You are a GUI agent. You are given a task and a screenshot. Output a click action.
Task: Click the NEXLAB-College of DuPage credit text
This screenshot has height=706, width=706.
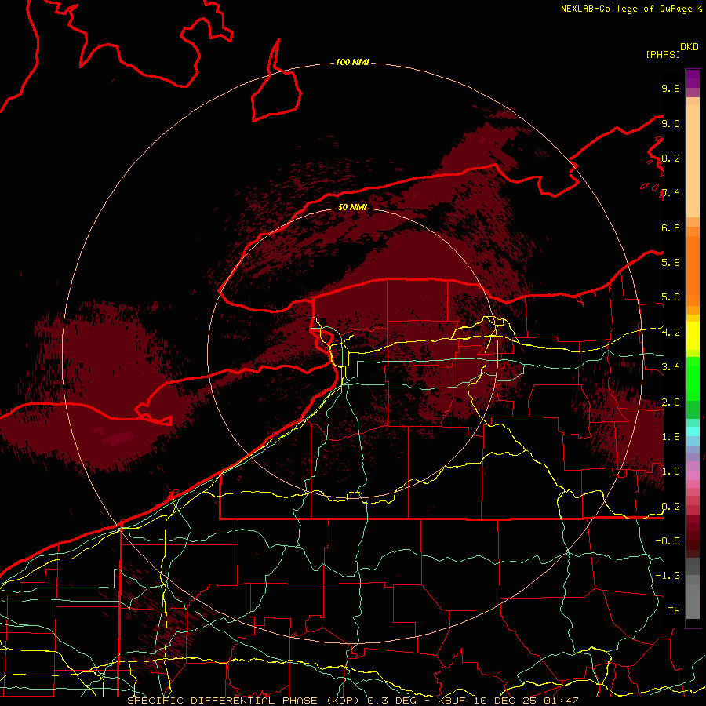tap(631, 9)
